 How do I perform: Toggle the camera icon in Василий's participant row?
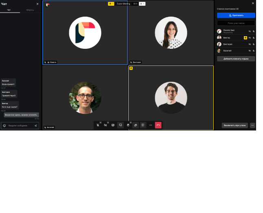click(250, 50)
